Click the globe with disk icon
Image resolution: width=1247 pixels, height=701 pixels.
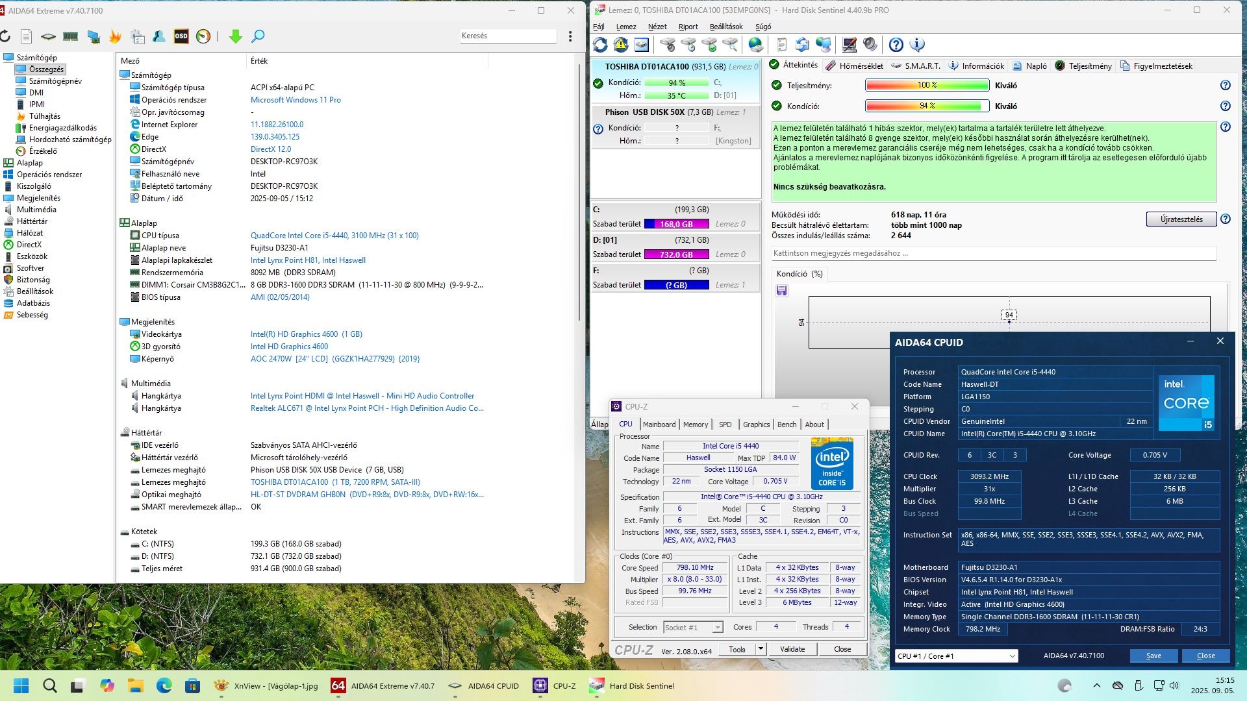pyautogui.click(x=755, y=45)
